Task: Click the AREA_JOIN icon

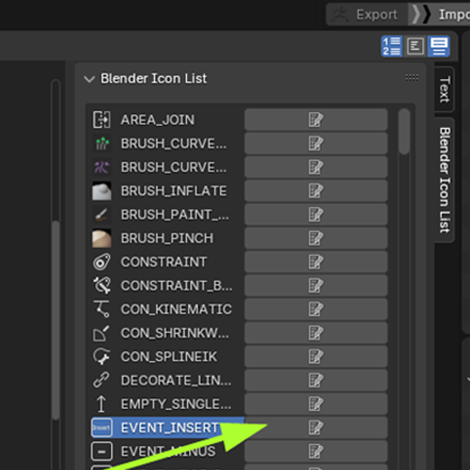Action: (101, 120)
